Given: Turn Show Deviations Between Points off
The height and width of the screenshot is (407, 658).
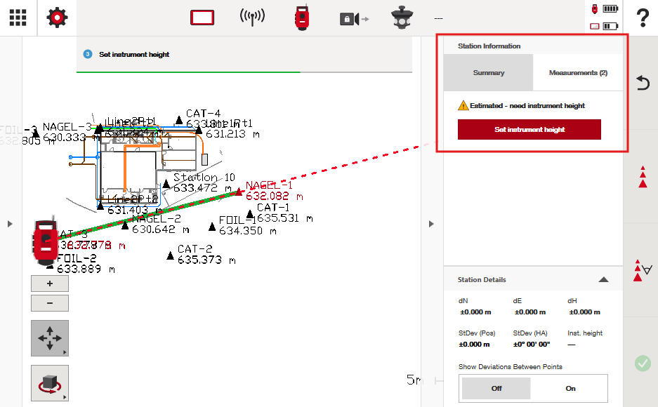Looking at the screenshot, I should pos(496,388).
